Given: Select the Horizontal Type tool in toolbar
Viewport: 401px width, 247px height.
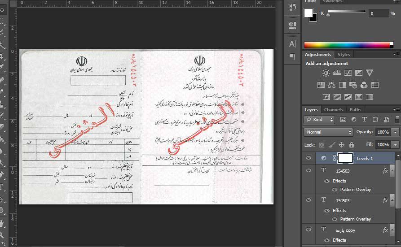Looking at the screenshot, I should click(x=2, y=187).
